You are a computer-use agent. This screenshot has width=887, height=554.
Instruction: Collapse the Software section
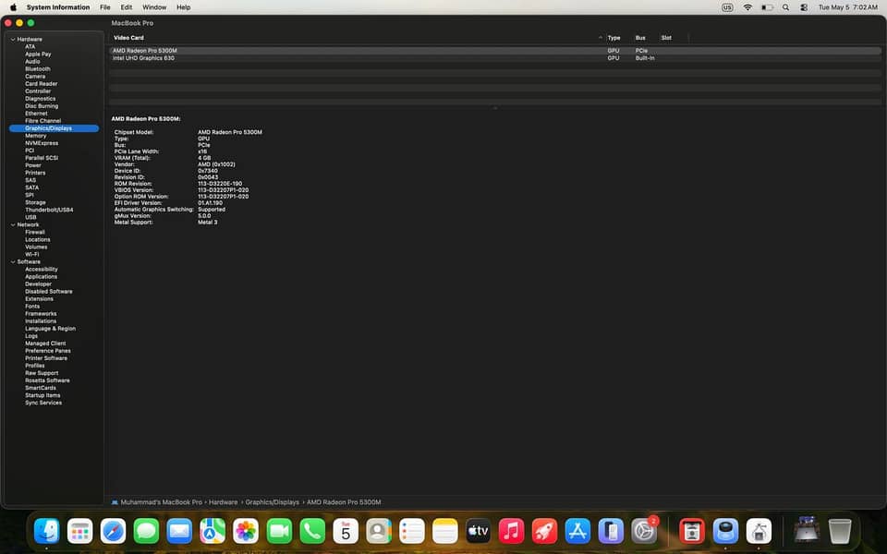pyautogui.click(x=13, y=261)
